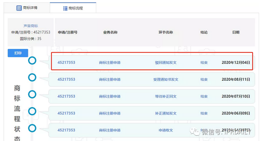
Task: Click the 环节名称 column header
Action: point(165,32)
